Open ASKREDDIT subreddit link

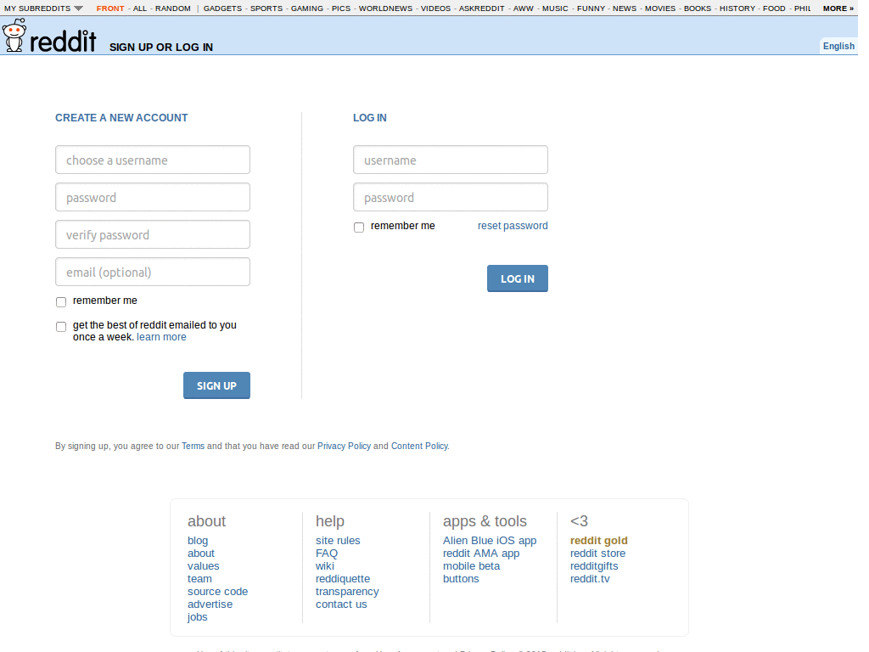pos(482,8)
